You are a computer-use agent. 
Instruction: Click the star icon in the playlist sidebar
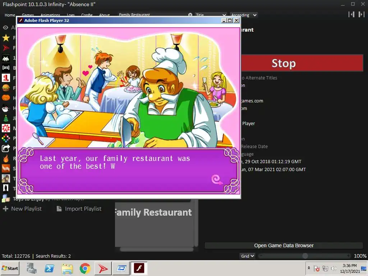tap(6, 37)
